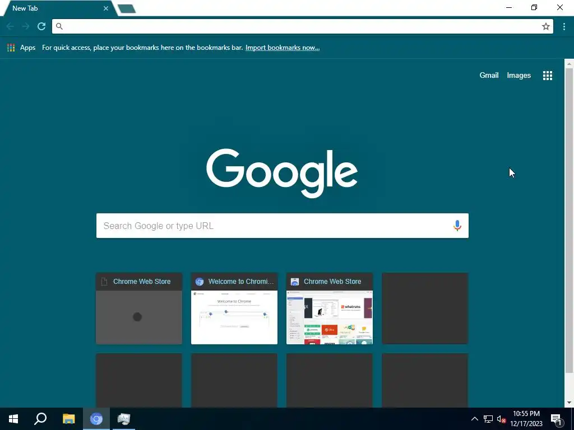574x430 pixels.
Task: Click the page scrollbar down arrow
Action: coord(569,403)
